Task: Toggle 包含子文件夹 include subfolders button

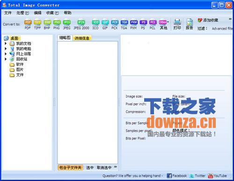Action: click(x=70, y=167)
